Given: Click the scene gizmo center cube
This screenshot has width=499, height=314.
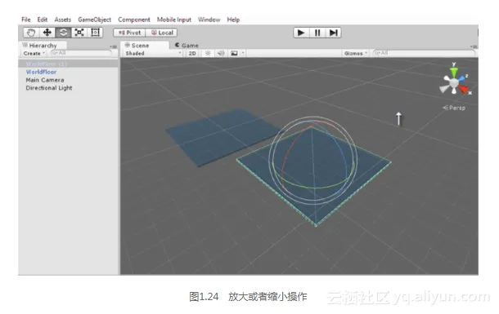Looking at the screenshot, I should (x=454, y=83).
